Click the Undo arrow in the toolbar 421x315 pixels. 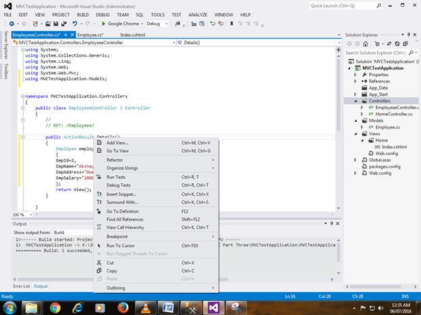click(76, 24)
